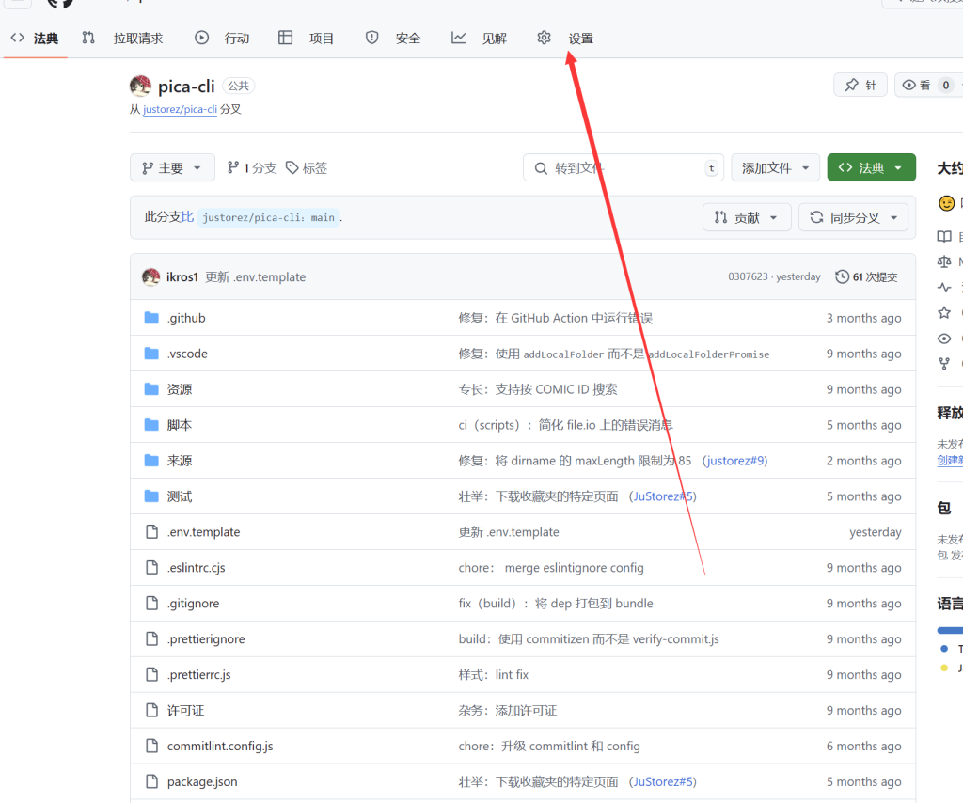963x803 pixels.
Task: Focus the 转到文件 search field
Action: pyautogui.click(x=624, y=167)
